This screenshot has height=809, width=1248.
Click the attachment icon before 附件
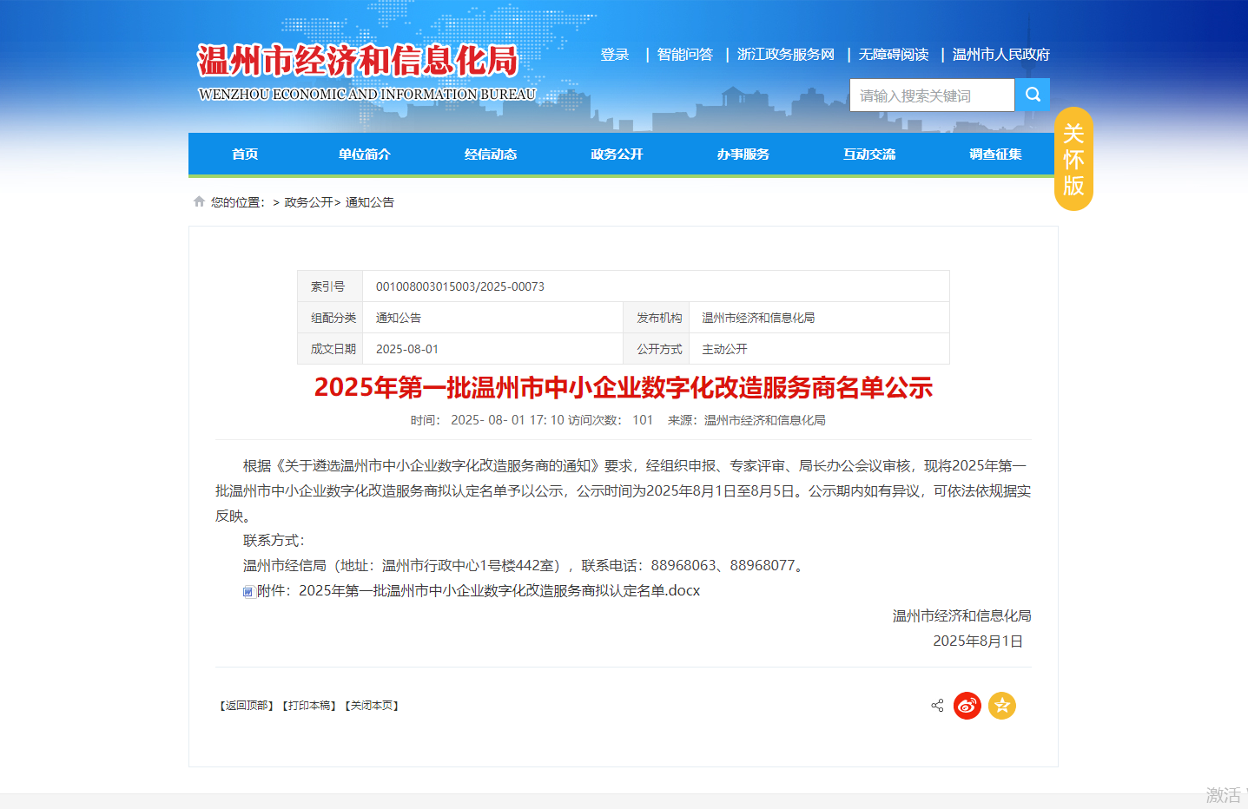(248, 591)
